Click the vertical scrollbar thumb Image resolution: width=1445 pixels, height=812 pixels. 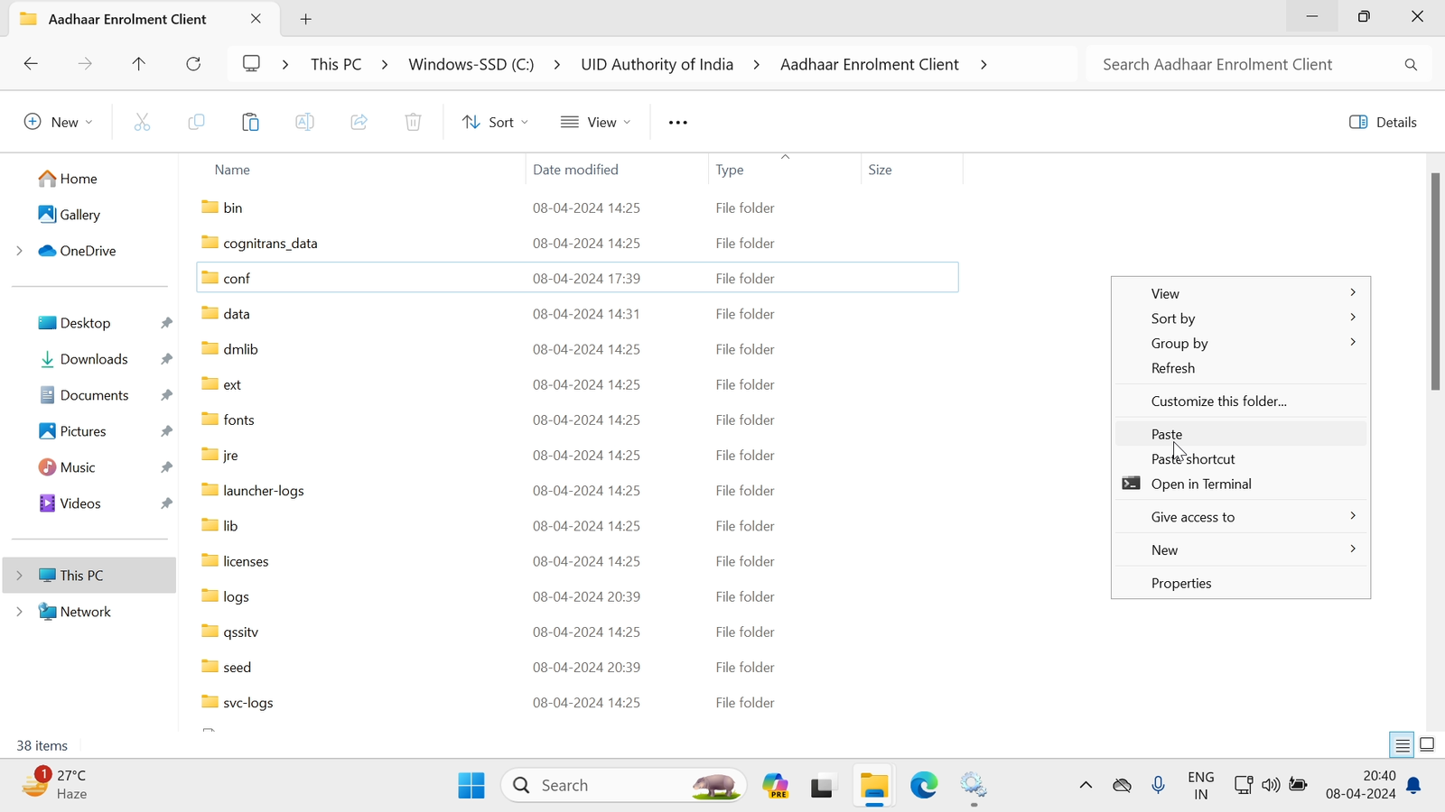[x=1435, y=281]
